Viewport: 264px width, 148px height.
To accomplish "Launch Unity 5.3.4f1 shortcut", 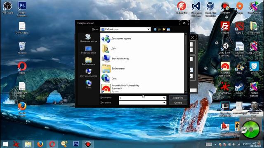I will coord(225,49).
